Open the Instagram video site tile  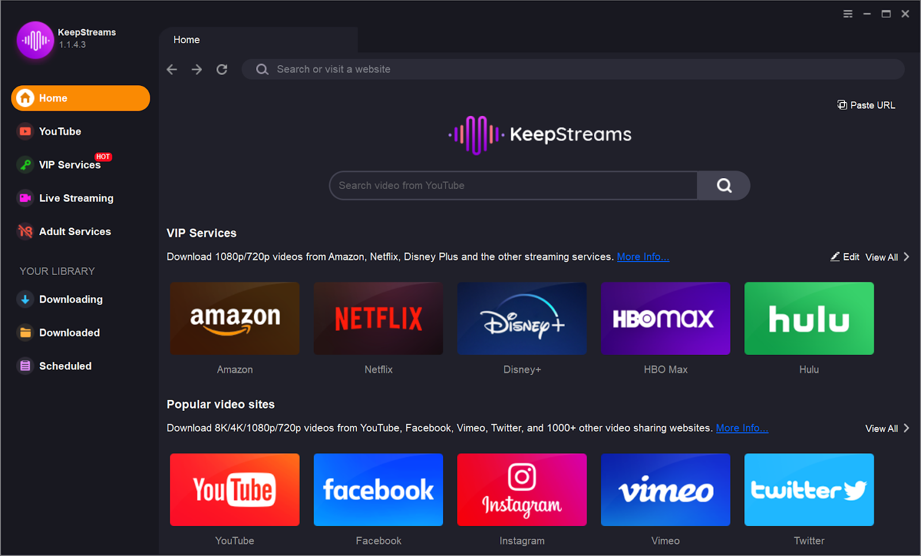522,490
